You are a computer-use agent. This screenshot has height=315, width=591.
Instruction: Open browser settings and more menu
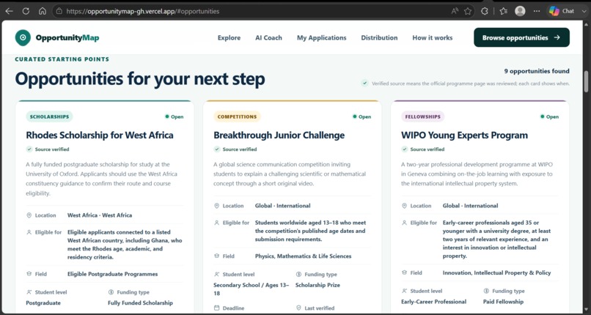[537, 11]
